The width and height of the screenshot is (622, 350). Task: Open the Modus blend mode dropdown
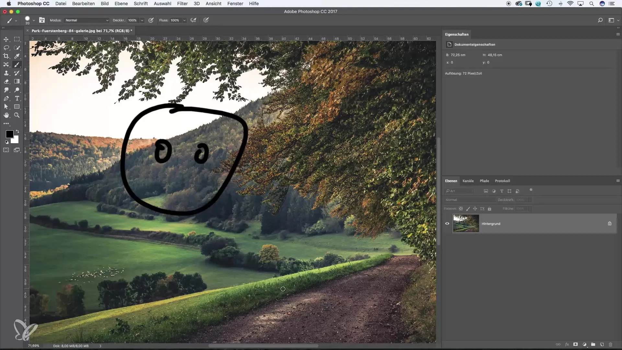[x=86, y=20]
